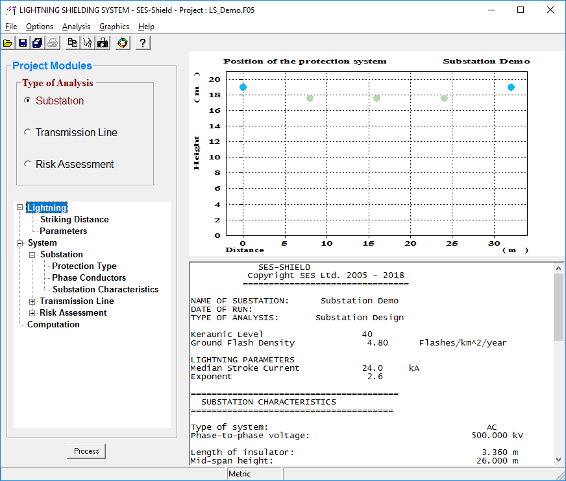Click the Copy documents toolbar icon
Viewport: 566px width, 481px height.
pos(73,43)
